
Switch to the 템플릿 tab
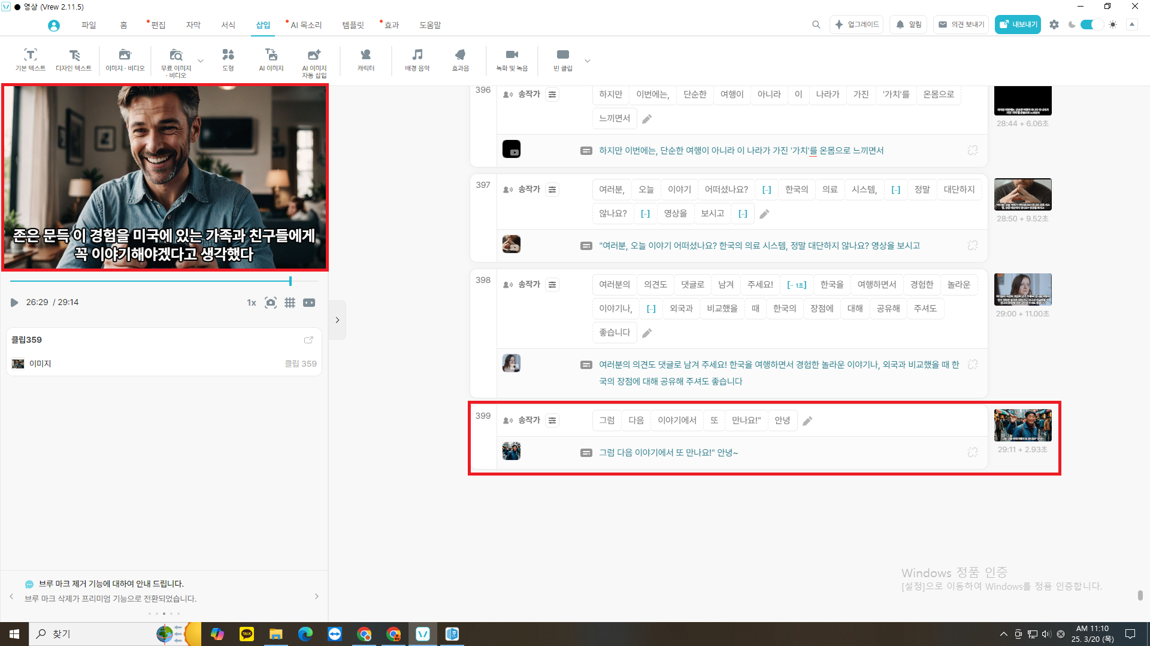click(x=353, y=25)
